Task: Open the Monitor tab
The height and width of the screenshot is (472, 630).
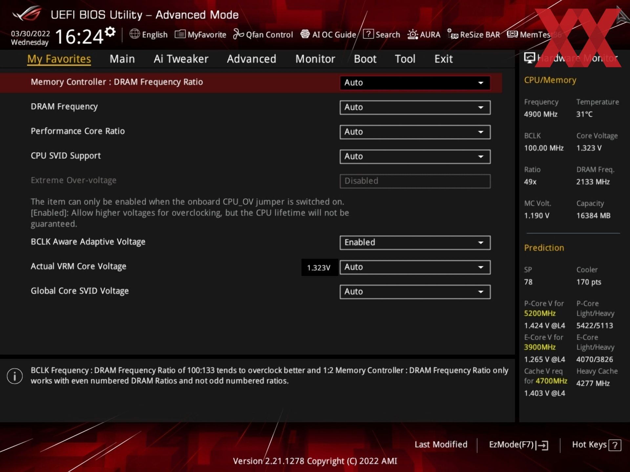Action: tap(315, 59)
